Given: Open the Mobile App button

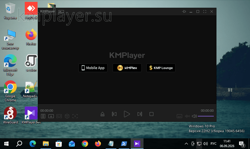Looking at the screenshot, I should click(x=93, y=68).
